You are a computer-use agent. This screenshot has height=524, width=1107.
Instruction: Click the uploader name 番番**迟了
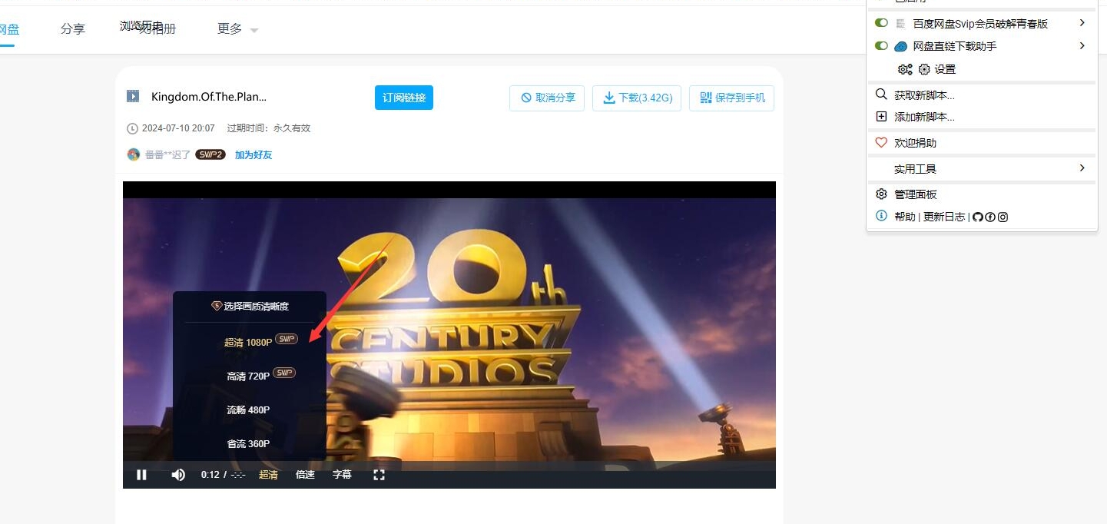pyautogui.click(x=167, y=154)
